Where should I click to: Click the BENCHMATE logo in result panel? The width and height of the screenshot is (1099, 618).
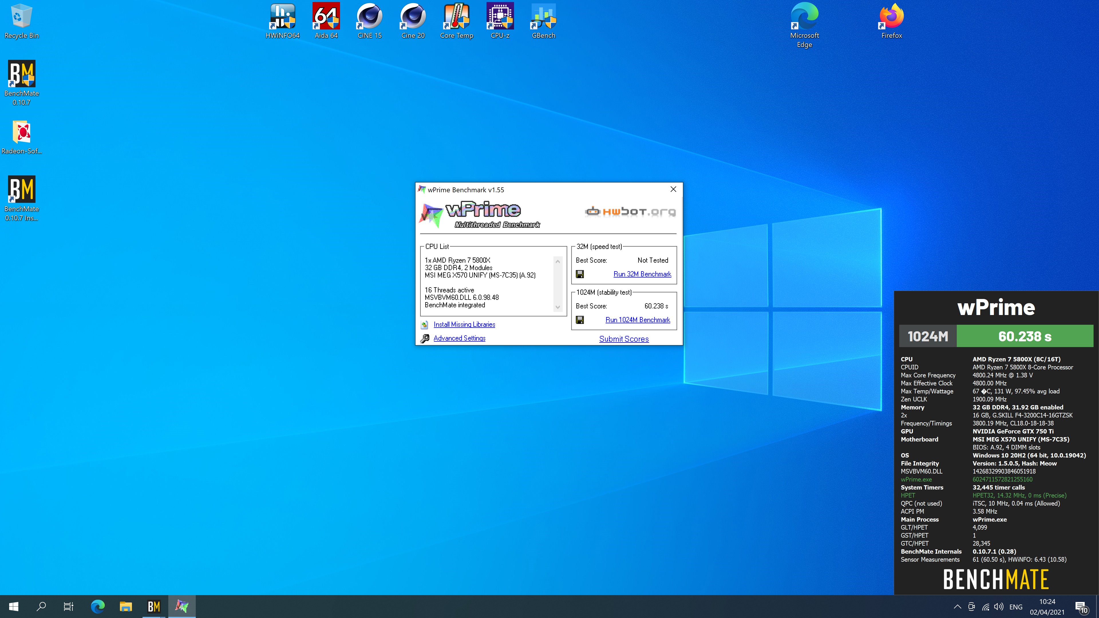coord(996,579)
